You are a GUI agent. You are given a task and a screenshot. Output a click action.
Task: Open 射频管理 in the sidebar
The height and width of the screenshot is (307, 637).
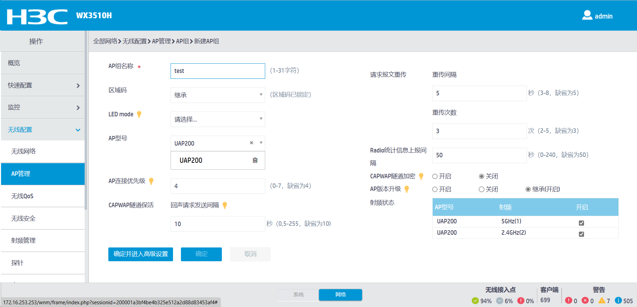click(43, 241)
